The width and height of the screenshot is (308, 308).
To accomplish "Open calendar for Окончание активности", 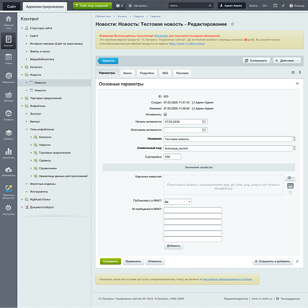I will coord(204,130).
